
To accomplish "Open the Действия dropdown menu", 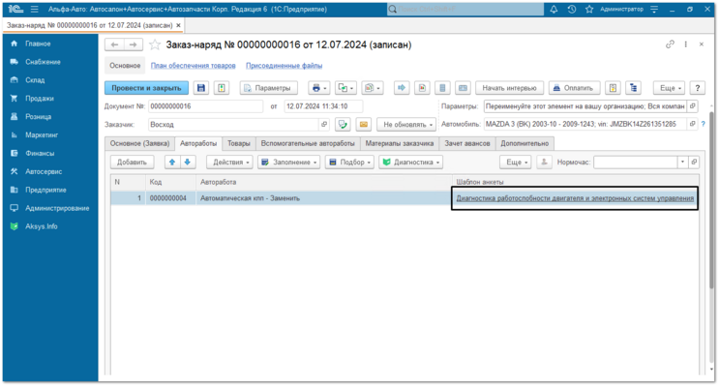I will coord(229,162).
